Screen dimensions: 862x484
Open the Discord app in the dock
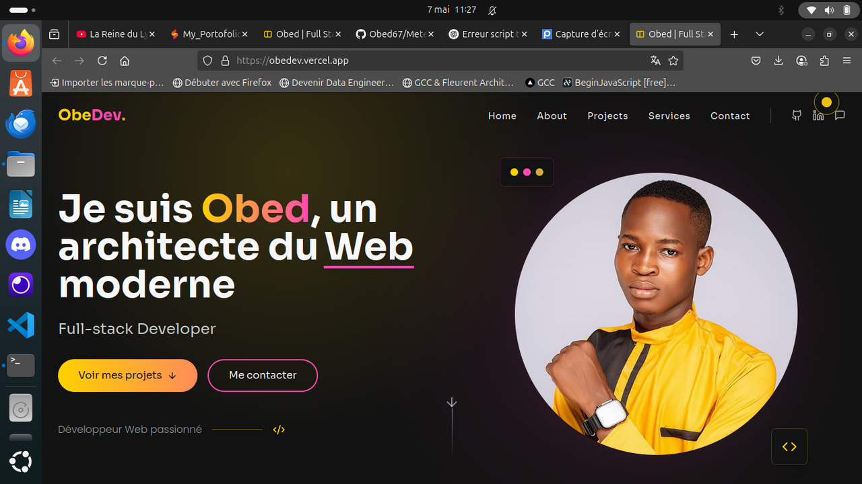click(21, 245)
